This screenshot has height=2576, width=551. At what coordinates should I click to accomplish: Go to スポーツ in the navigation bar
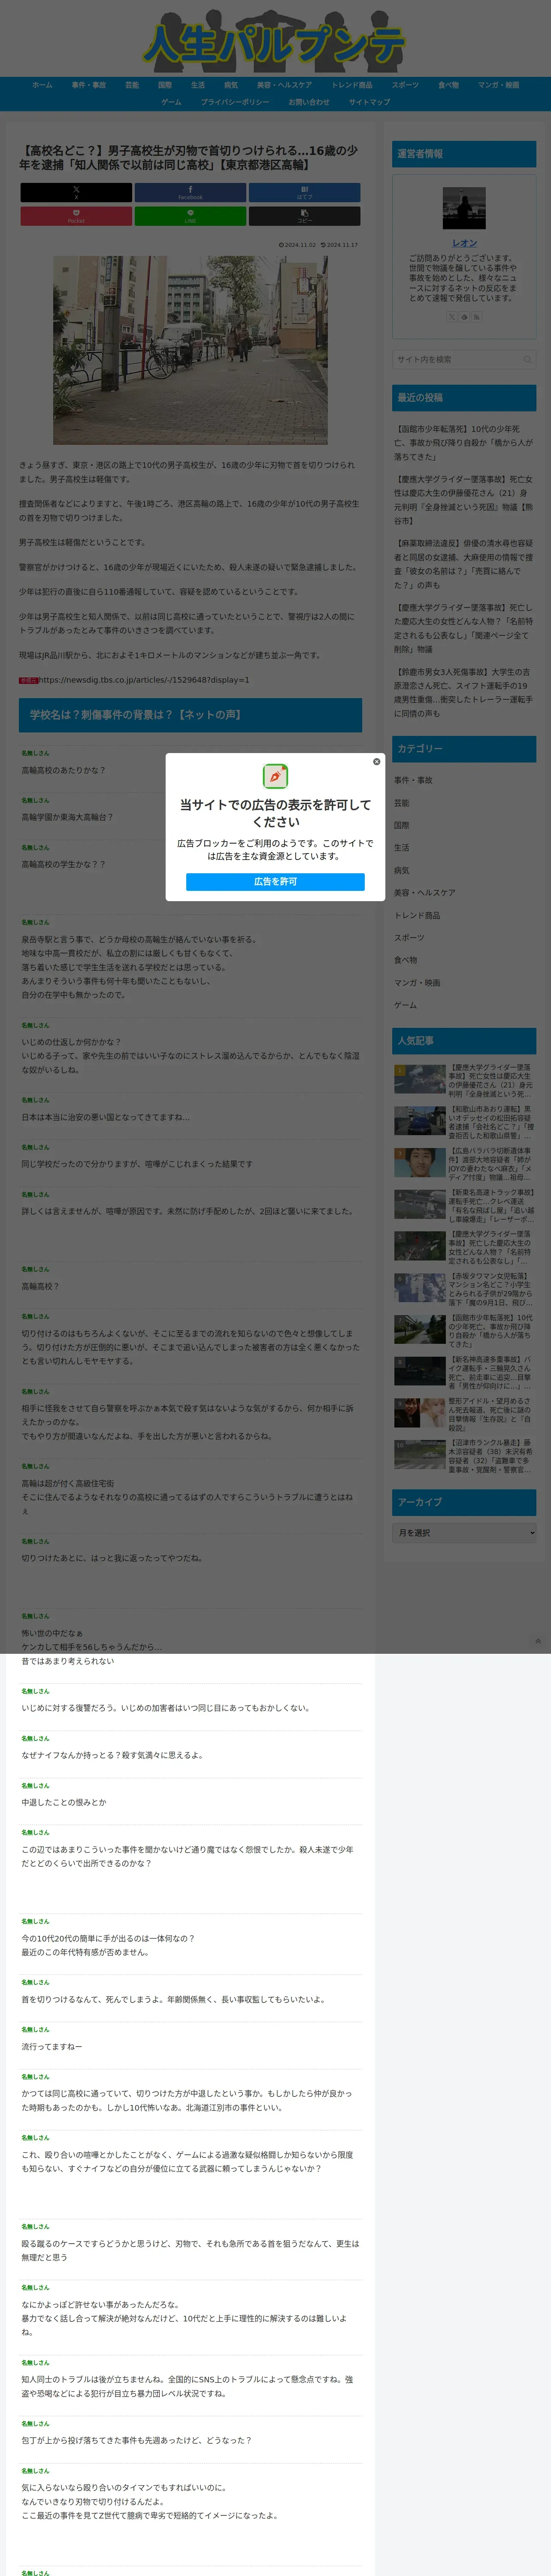405,85
